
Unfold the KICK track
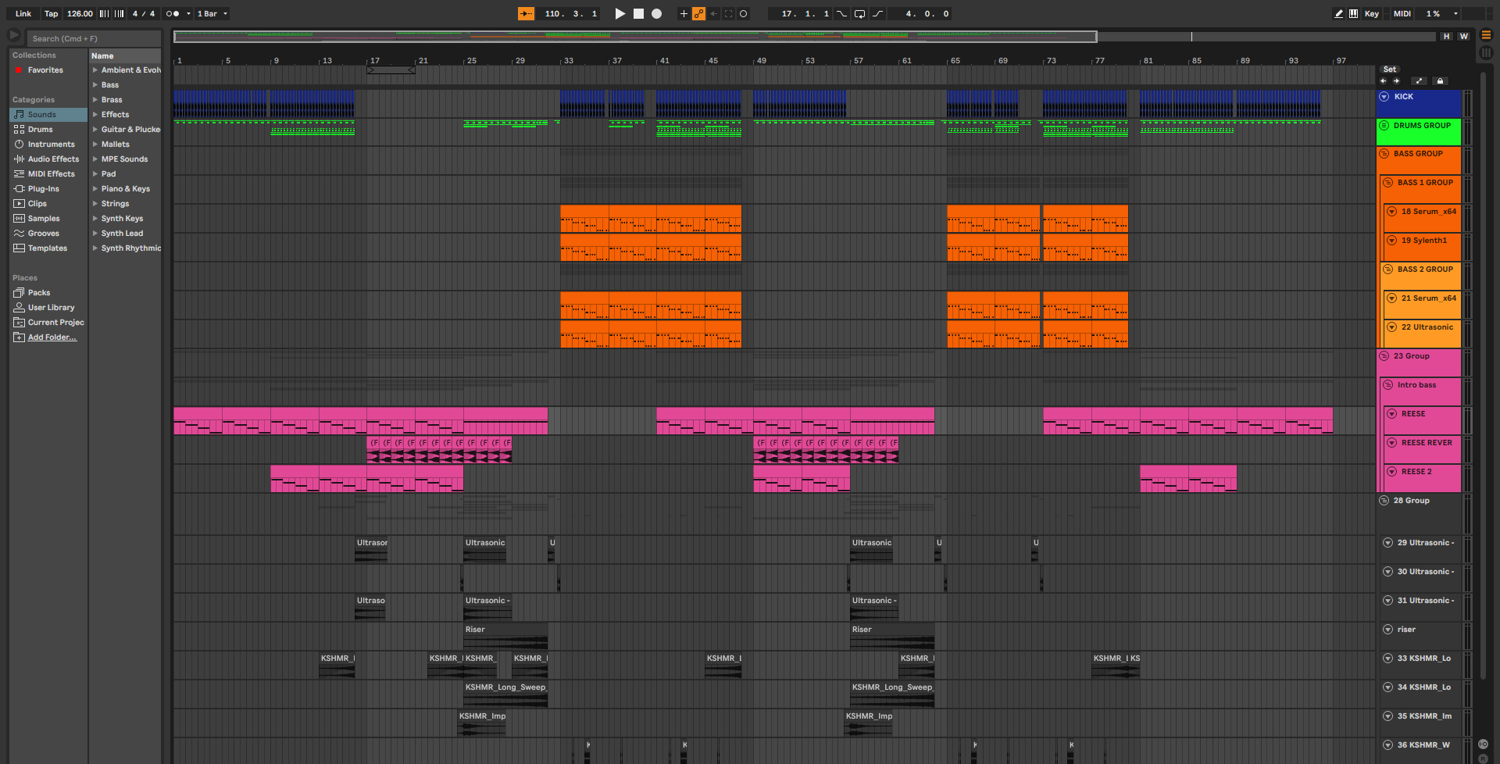click(x=1384, y=97)
